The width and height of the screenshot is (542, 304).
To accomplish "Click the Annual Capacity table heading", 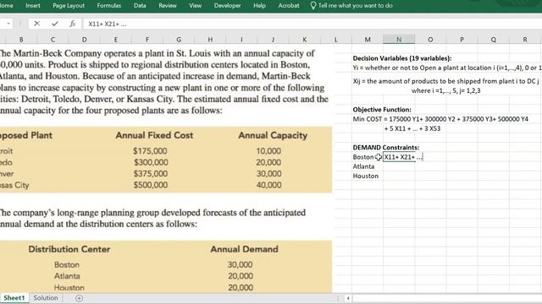I will pos(273,135).
